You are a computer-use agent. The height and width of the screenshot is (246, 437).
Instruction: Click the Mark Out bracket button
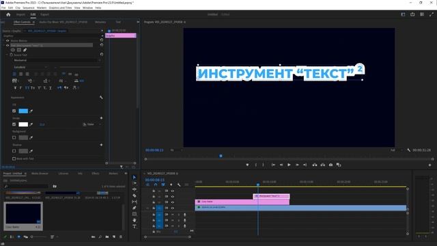(x=263, y=165)
